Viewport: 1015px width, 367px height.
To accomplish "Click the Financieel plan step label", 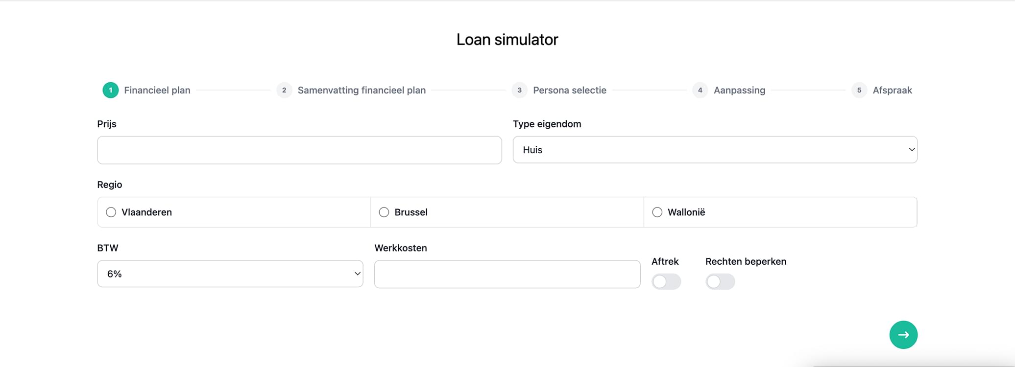I will tap(157, 90).
